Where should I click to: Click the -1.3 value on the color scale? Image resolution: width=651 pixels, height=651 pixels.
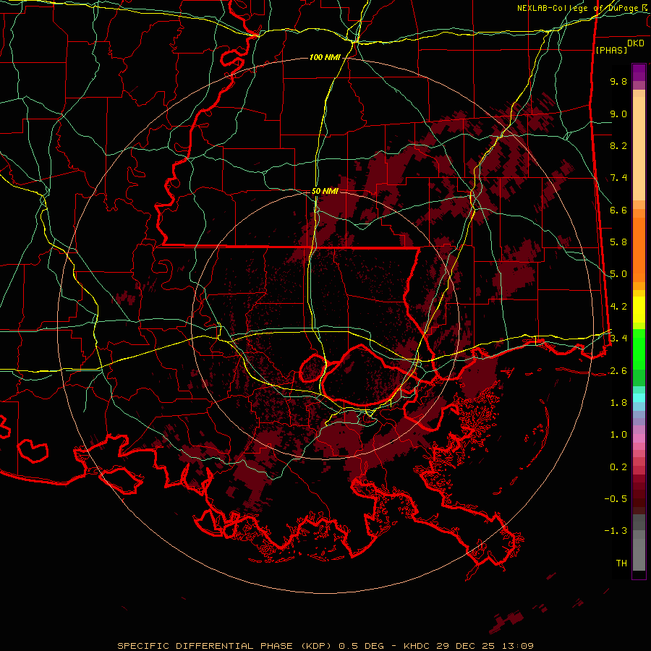(x=616, y=531)
